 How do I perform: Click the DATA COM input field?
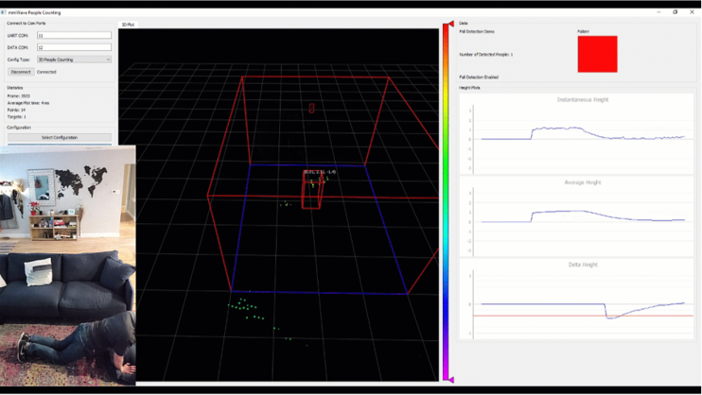74,47
